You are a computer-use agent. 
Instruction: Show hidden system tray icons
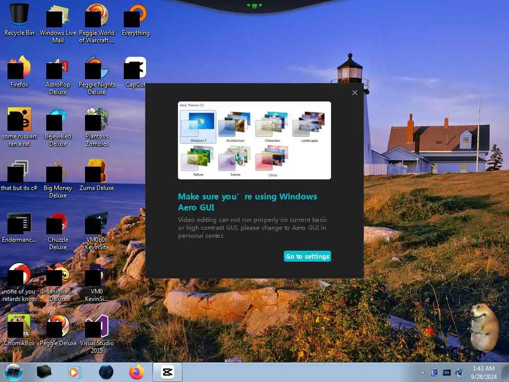423,373
